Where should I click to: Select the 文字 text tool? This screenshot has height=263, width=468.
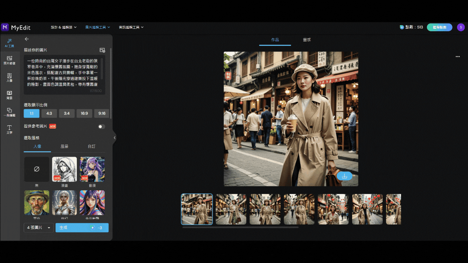(x=9, y=129)
